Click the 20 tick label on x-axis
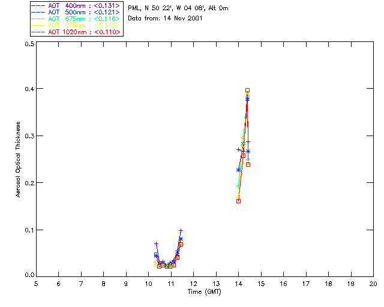The image size is (384, 307). [x=373, y=283]
